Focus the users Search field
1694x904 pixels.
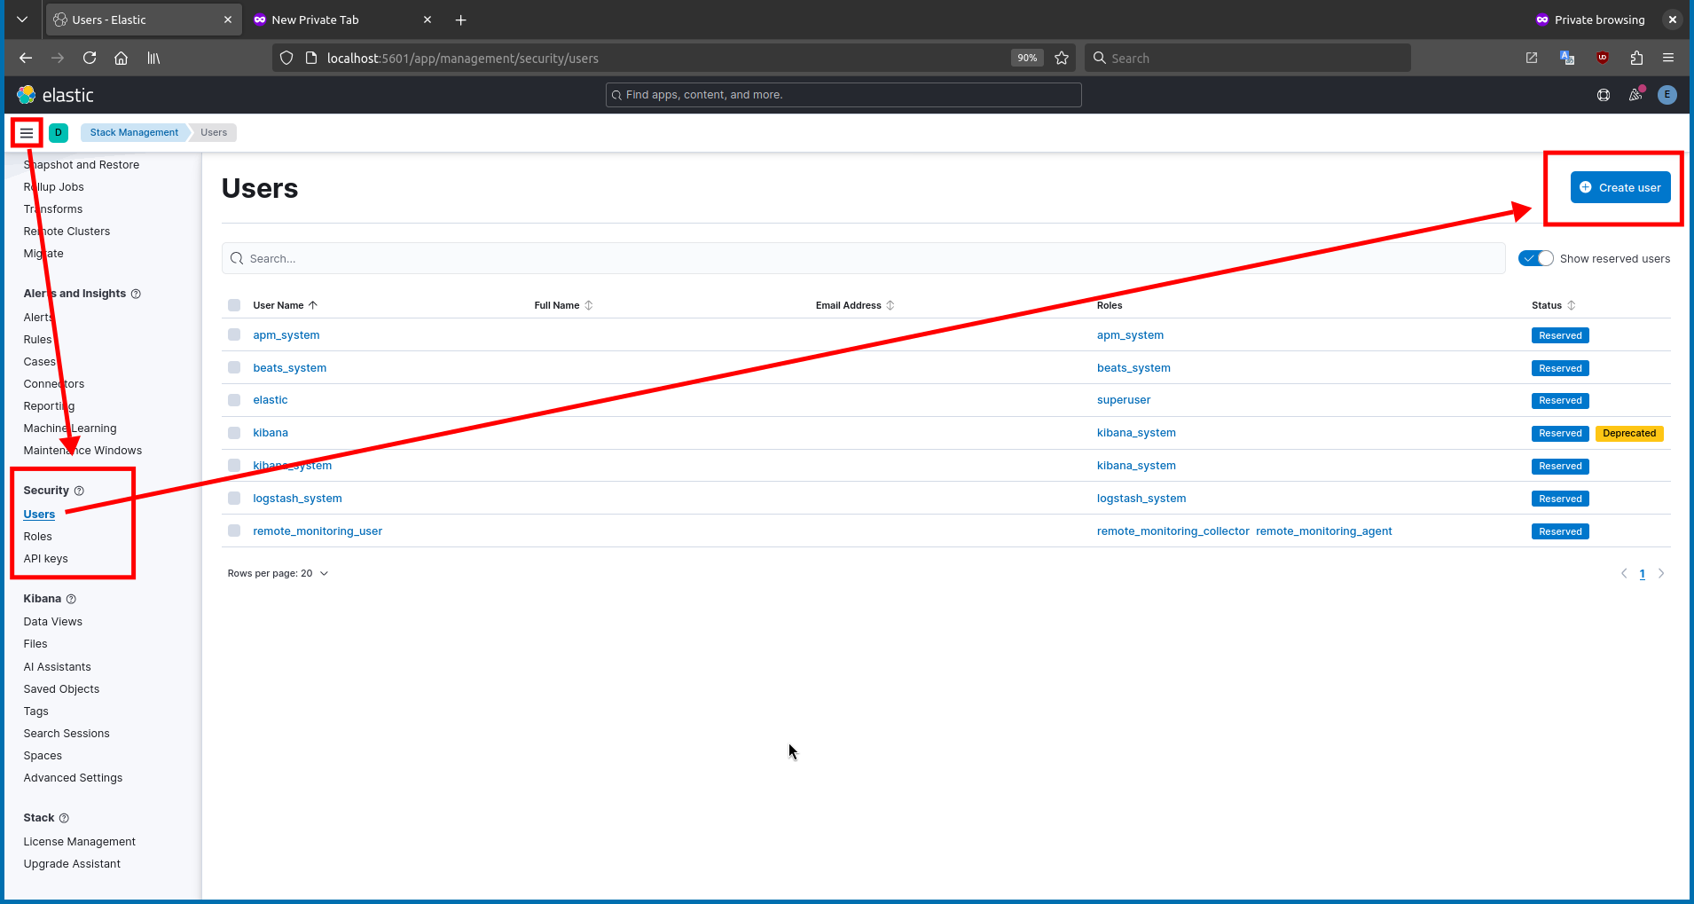[x=863, y=258]
